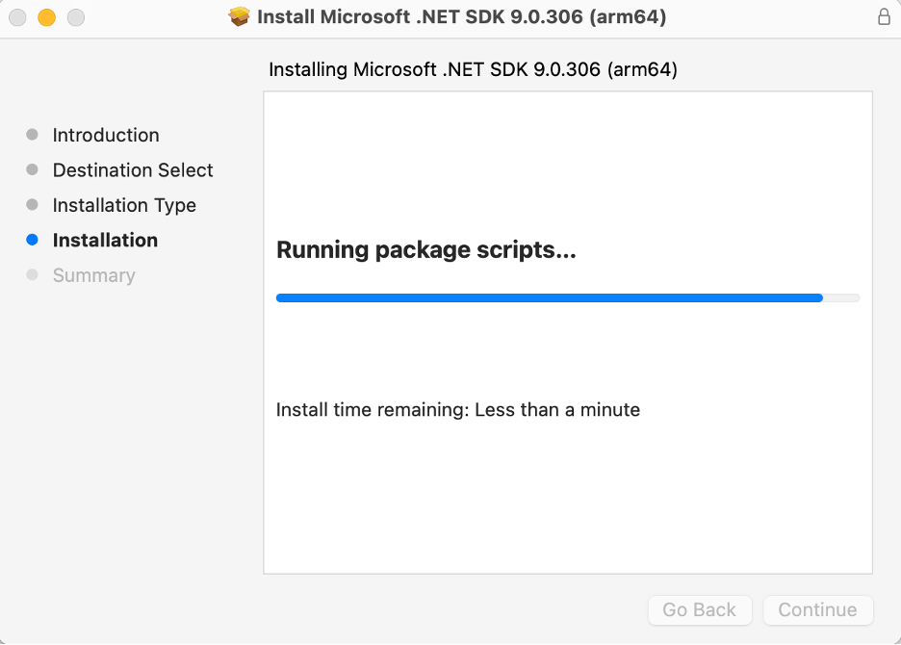The width and height of the screenshot is (901, 645).
Task: Click the Running package scripts heading
Action: [x=425, y=250]
